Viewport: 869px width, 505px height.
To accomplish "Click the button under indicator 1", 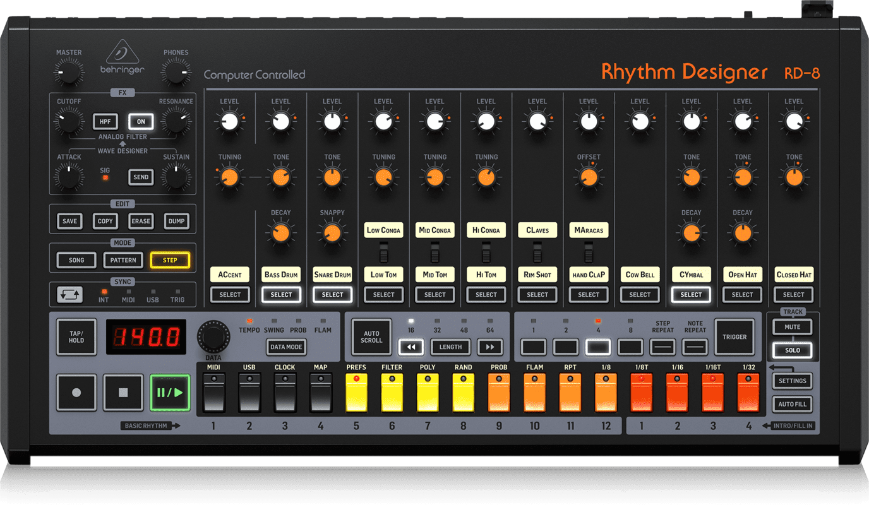I will (534, 347).
